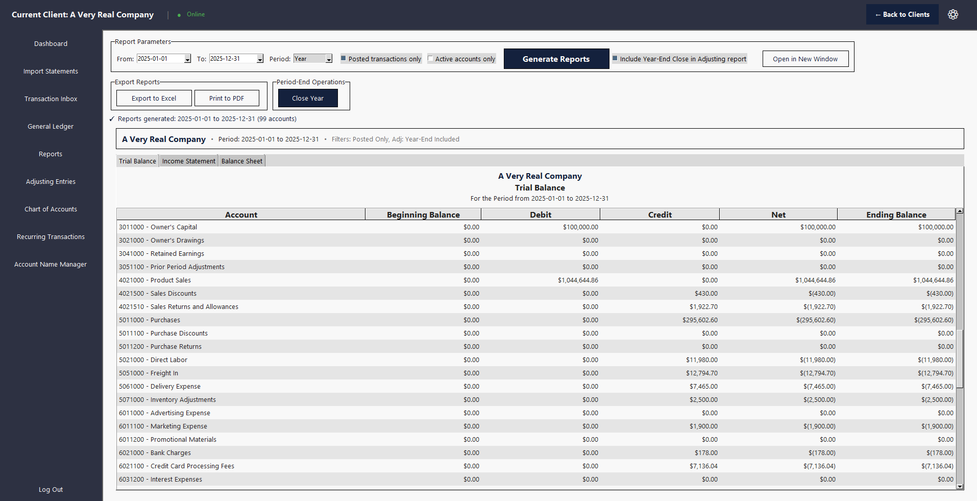
Task: Open the Period dropdown
Action: [328, 59]
